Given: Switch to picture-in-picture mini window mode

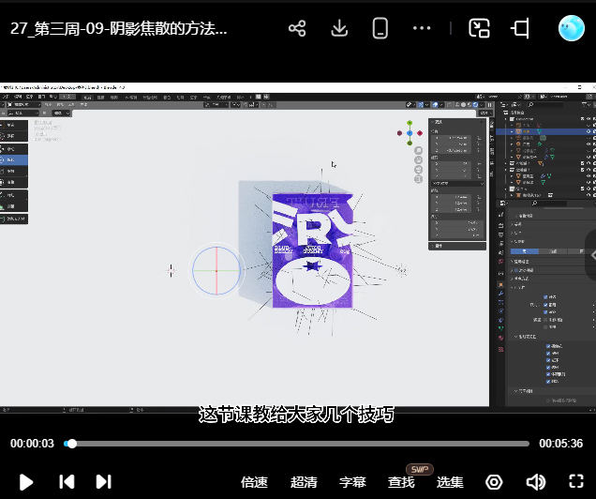Looking at the screenshot, I should pos(480,28).
